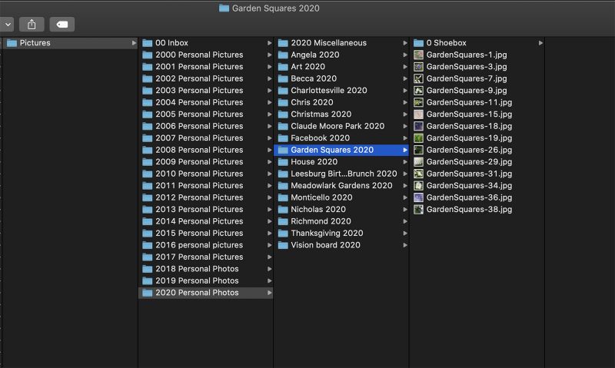Viewport: 615px width, 368px height.
Task: Open the 00 Inbox folder
Action: [206, 43]
